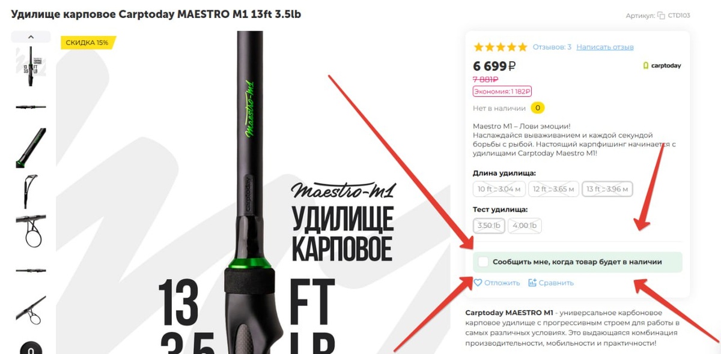Select rod length 12 ft 3.65 м

[x=554, y=190]
